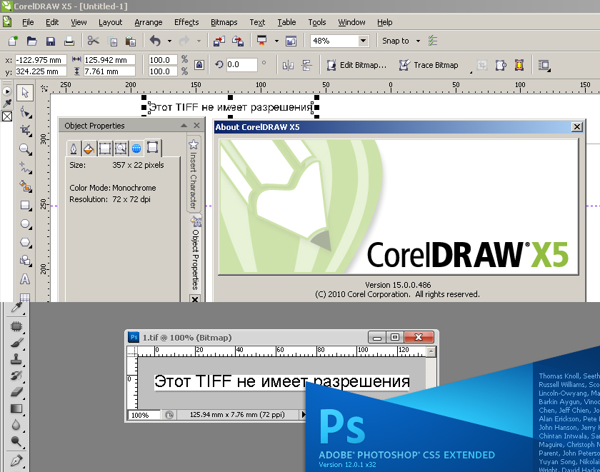Select the Photoshop Pen tool
600x472 pixels.
click(16, 461)
